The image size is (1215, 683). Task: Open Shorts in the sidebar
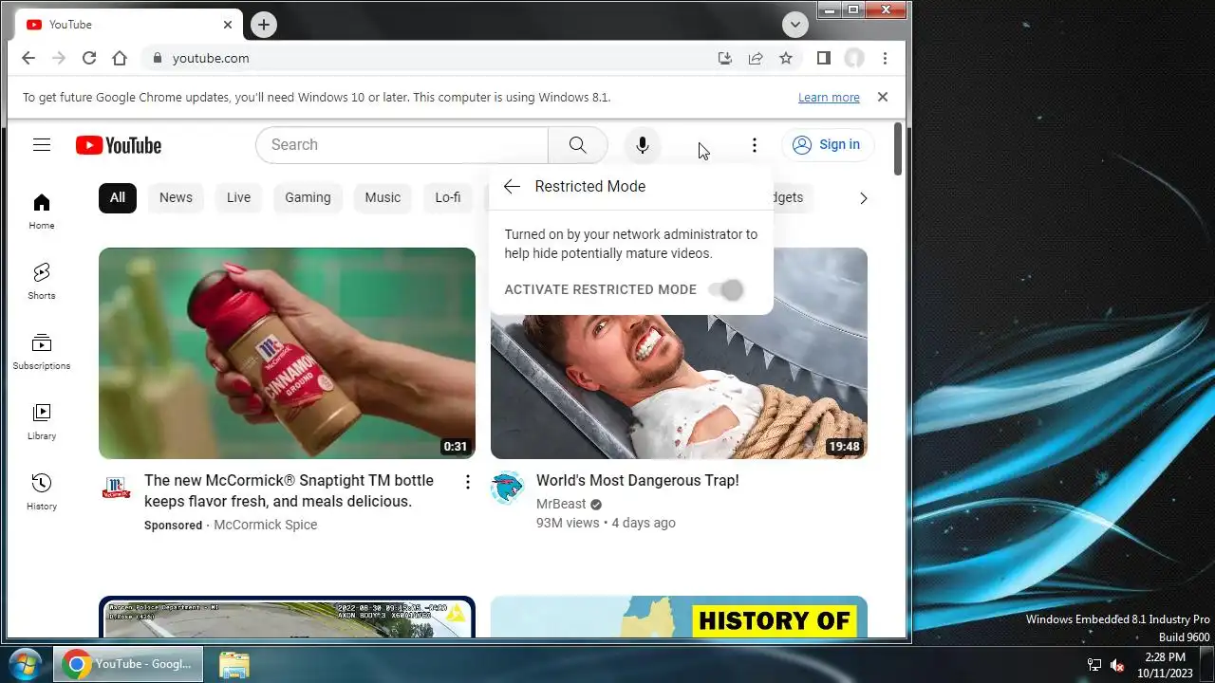pos(42,282)
